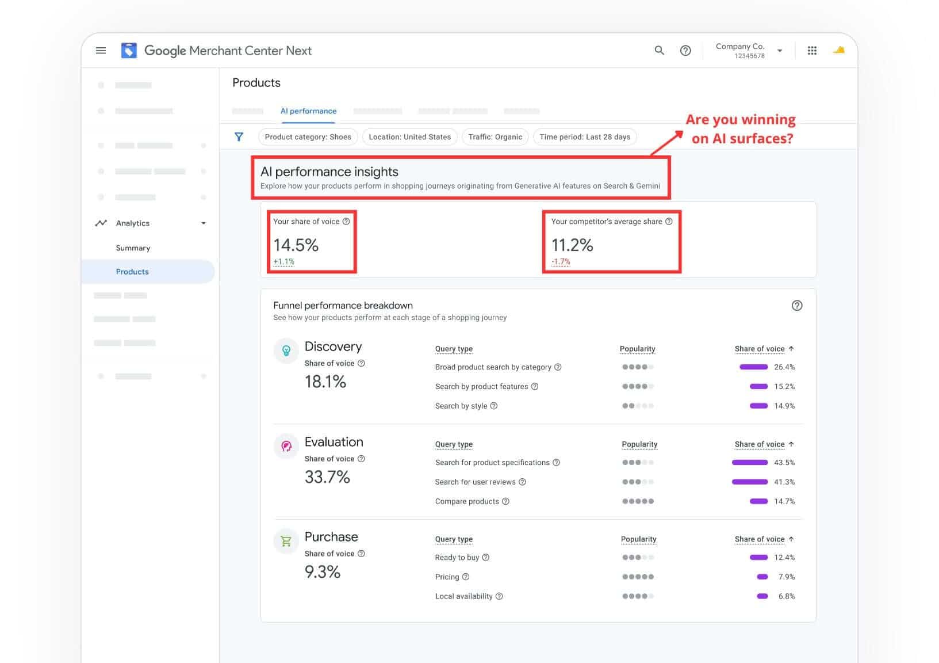Show help for Broad product search by category
Screen dimensions: 939x663
[558, 367]
